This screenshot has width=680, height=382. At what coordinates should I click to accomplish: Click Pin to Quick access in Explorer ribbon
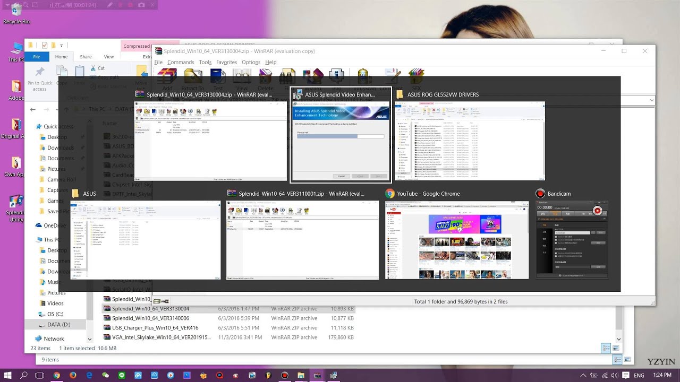point(40,79)
